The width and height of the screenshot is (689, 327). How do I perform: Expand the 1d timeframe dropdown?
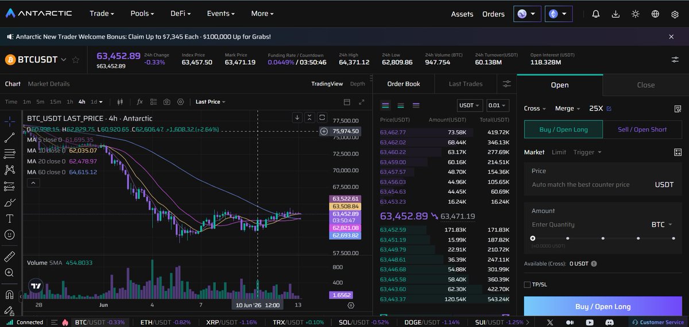[97, 102]
